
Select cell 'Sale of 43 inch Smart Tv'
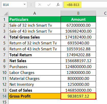pos(35,31)
